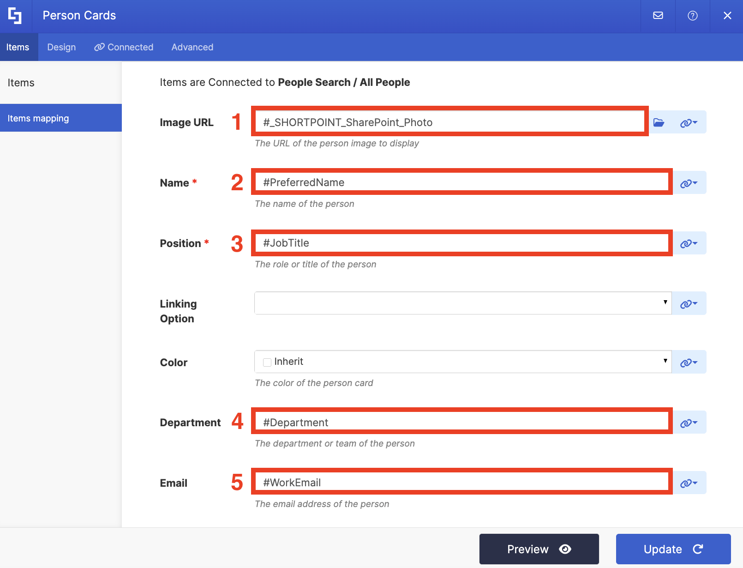Click the 'Person Cards' title text
743x568 pixels.
pyautogui.click(x=79, y=16)
